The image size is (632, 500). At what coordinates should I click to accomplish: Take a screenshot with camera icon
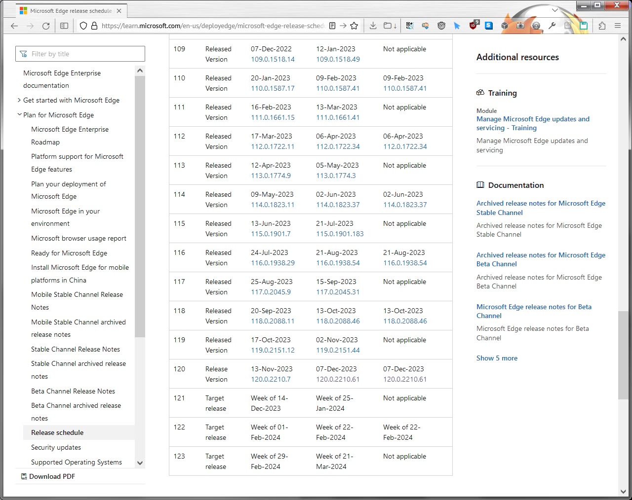520,26
